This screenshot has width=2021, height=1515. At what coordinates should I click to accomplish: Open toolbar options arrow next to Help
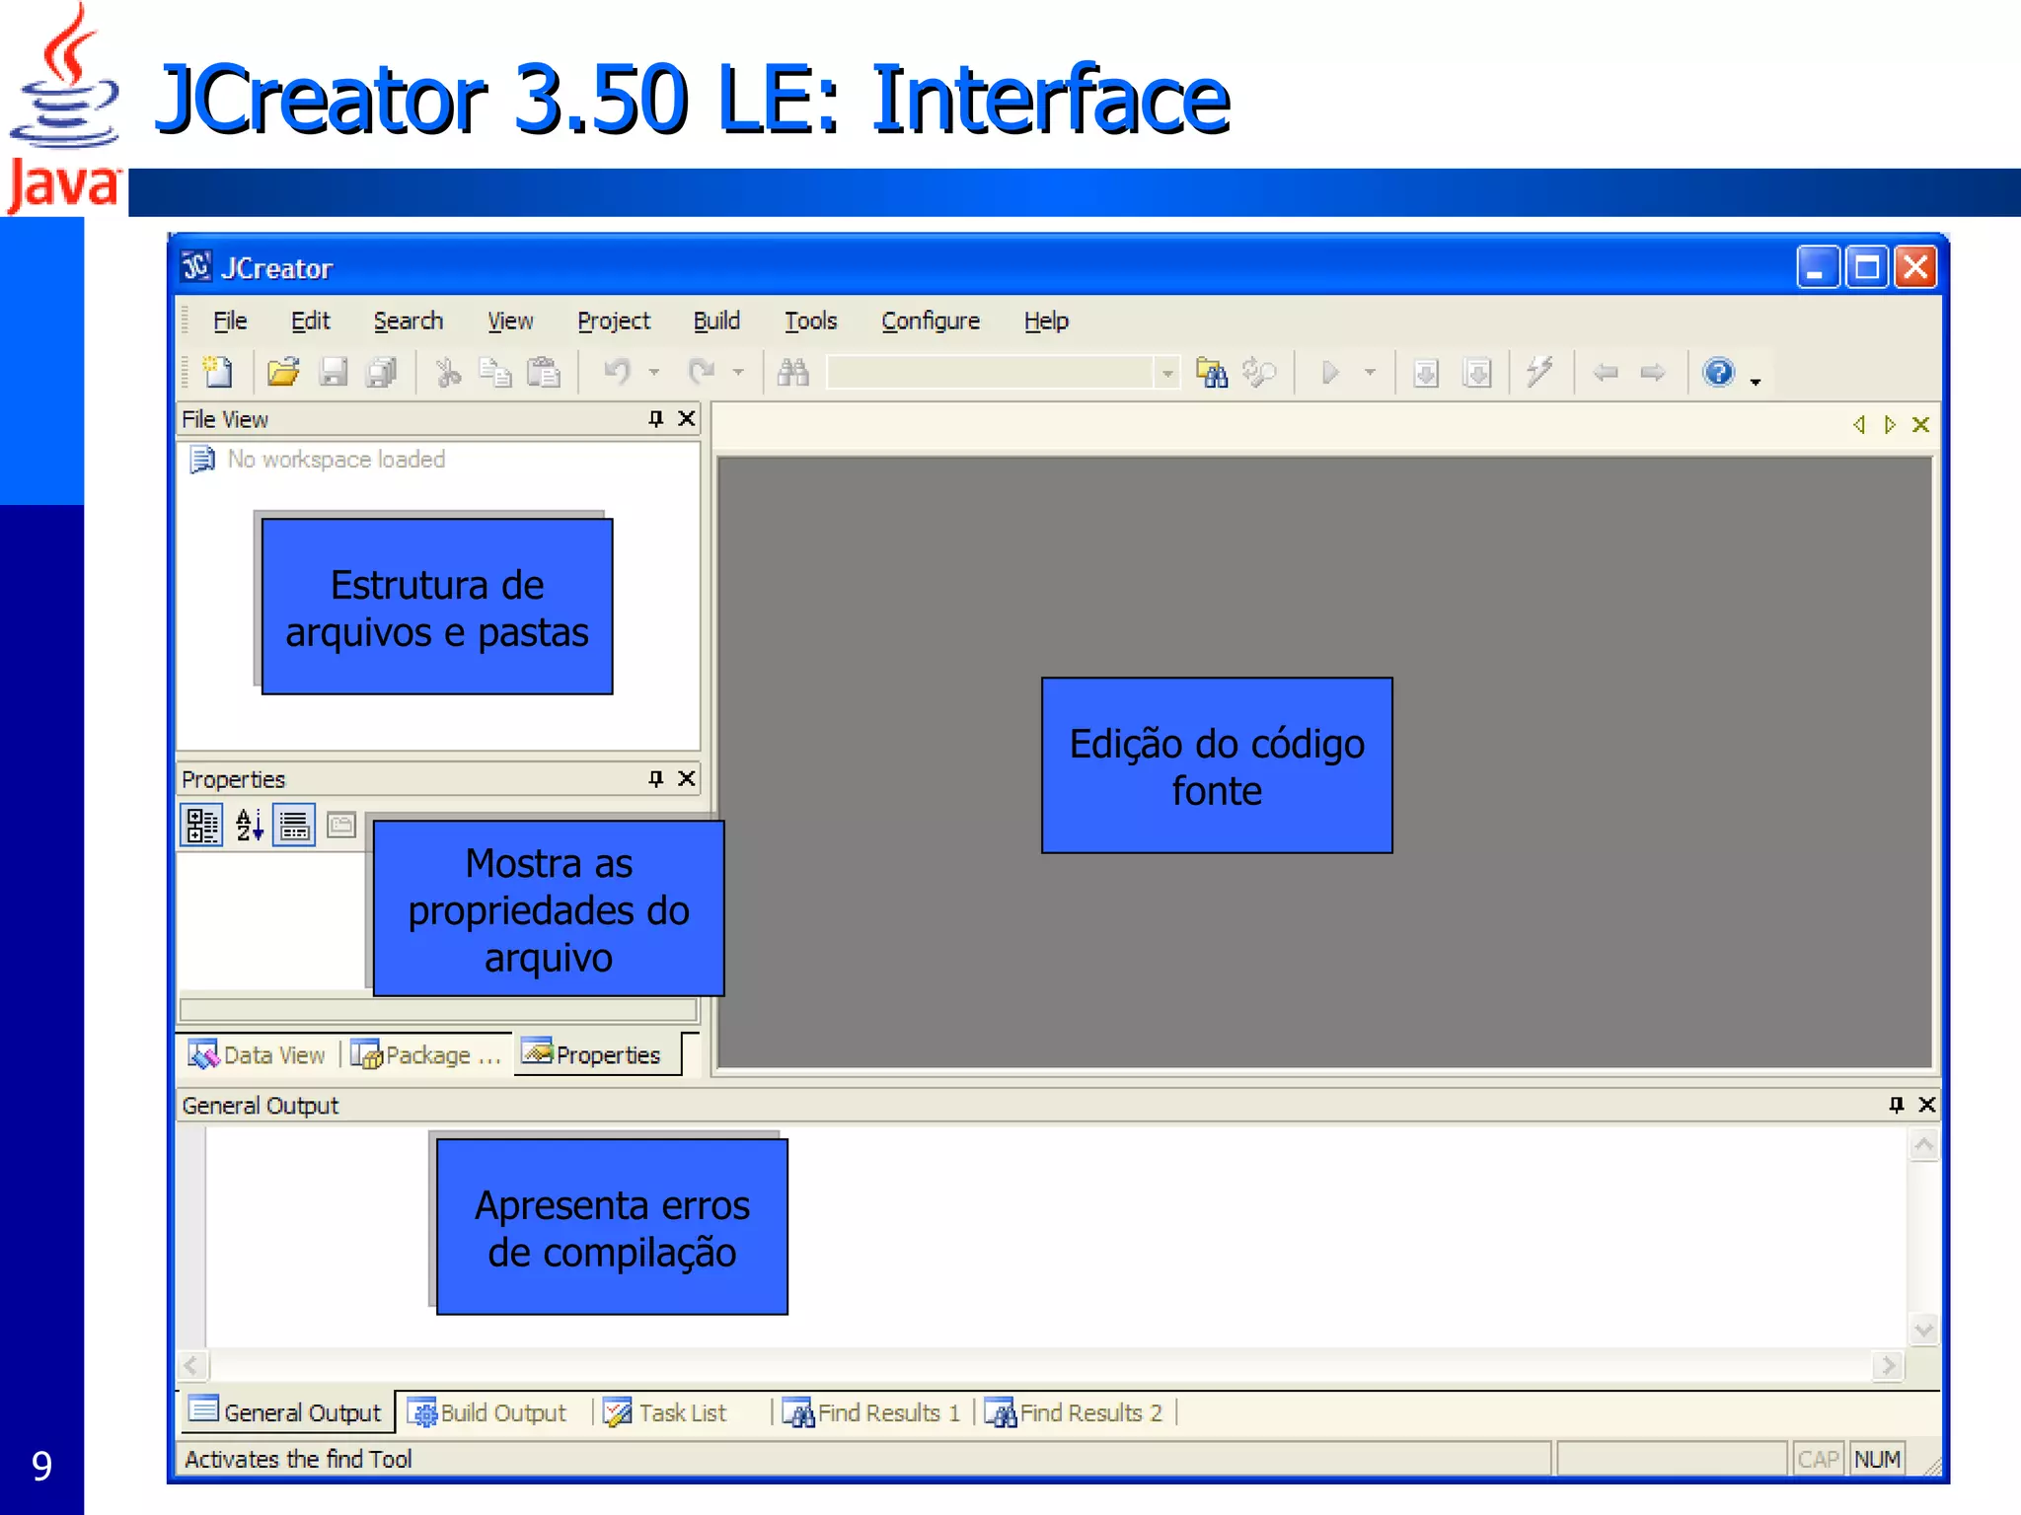tap(1756, 381)
